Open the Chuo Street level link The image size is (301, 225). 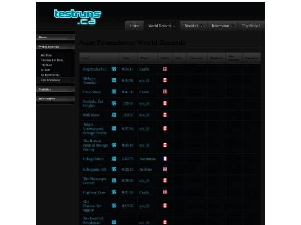coord(92,92)
